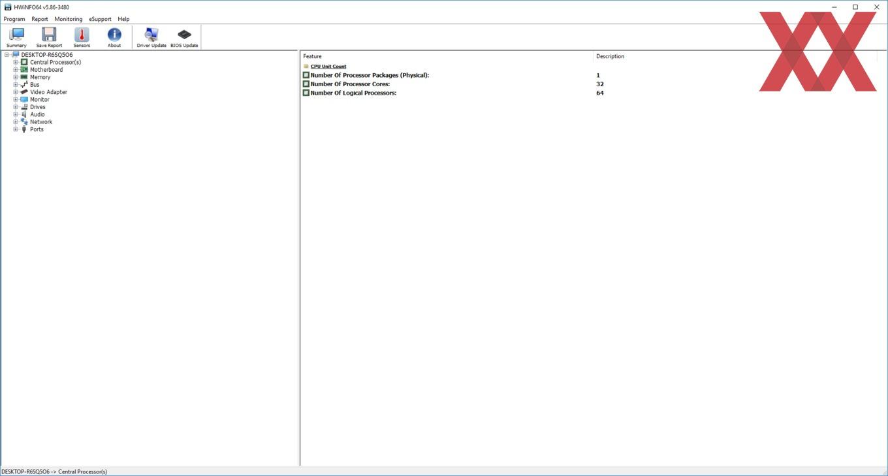Select the DESKTOP-R6SQ5O6 root label
888x476 pixels.
[47, 55]
